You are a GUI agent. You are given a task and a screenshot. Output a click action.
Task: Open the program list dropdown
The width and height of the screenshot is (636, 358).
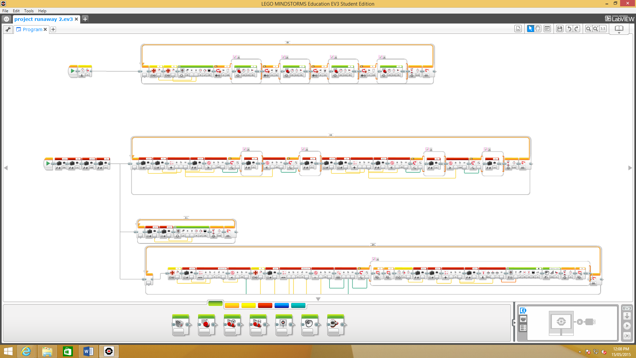click(x=518, y=29)
